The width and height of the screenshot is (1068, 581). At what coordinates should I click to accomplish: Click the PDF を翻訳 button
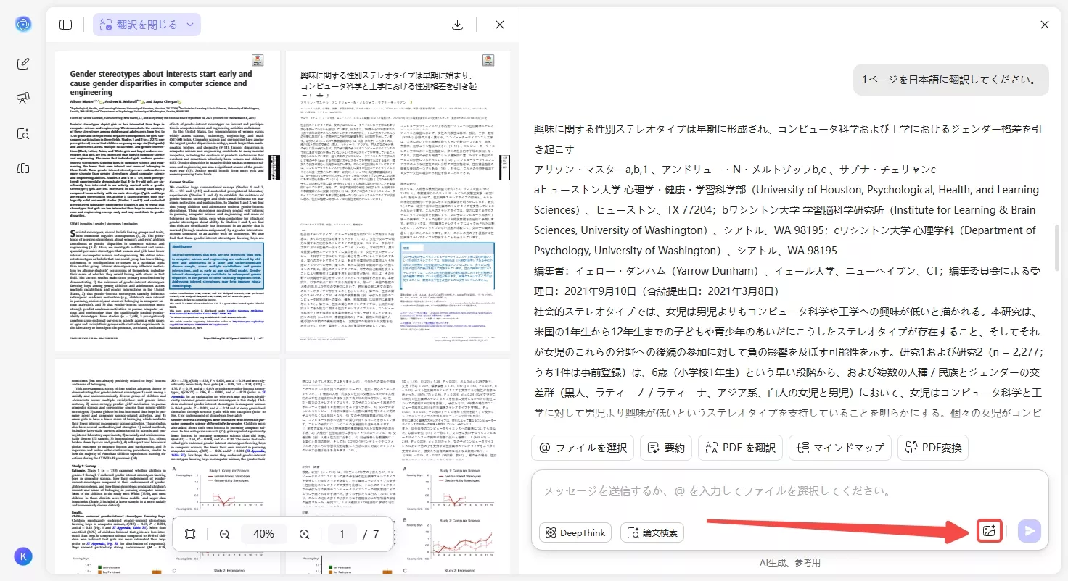tap(740, 448)
